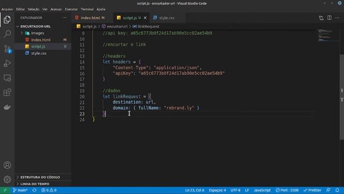The image size is (344, 194).
Task: Select script.js in the explorer tree
Action: coord(43,46)
